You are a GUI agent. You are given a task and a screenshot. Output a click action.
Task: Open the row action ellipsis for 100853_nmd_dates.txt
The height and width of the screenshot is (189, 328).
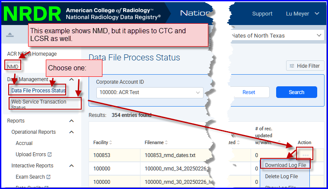tap(306, 155)
